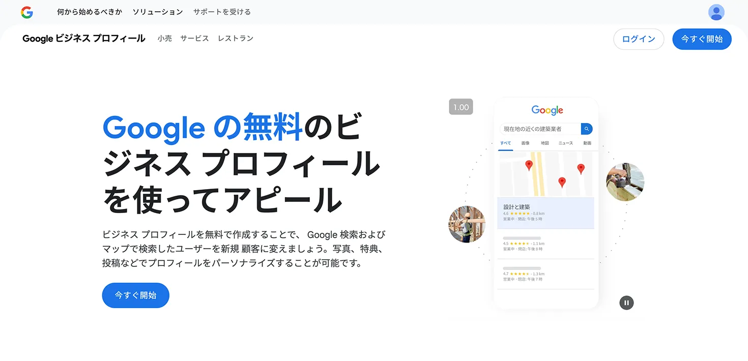Screen dimensions: 748x361
Task: Click the power tool photo right of the phone
Action: (x=625, y=182)
